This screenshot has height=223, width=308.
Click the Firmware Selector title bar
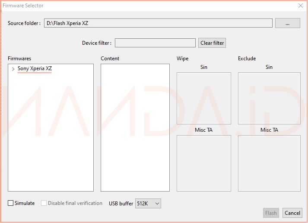pyautogui.click(x=130, y=6)
